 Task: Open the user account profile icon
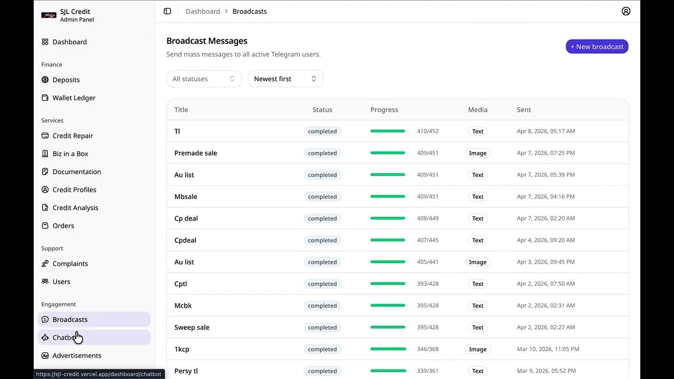626,11
